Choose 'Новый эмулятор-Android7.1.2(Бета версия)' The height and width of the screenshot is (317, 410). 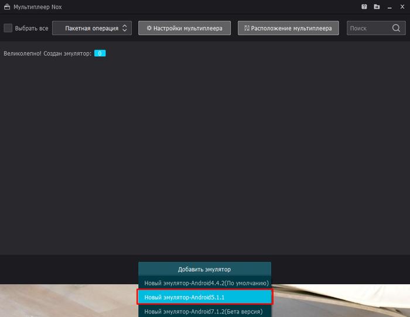pyautogui.click(x=204, y=311)
